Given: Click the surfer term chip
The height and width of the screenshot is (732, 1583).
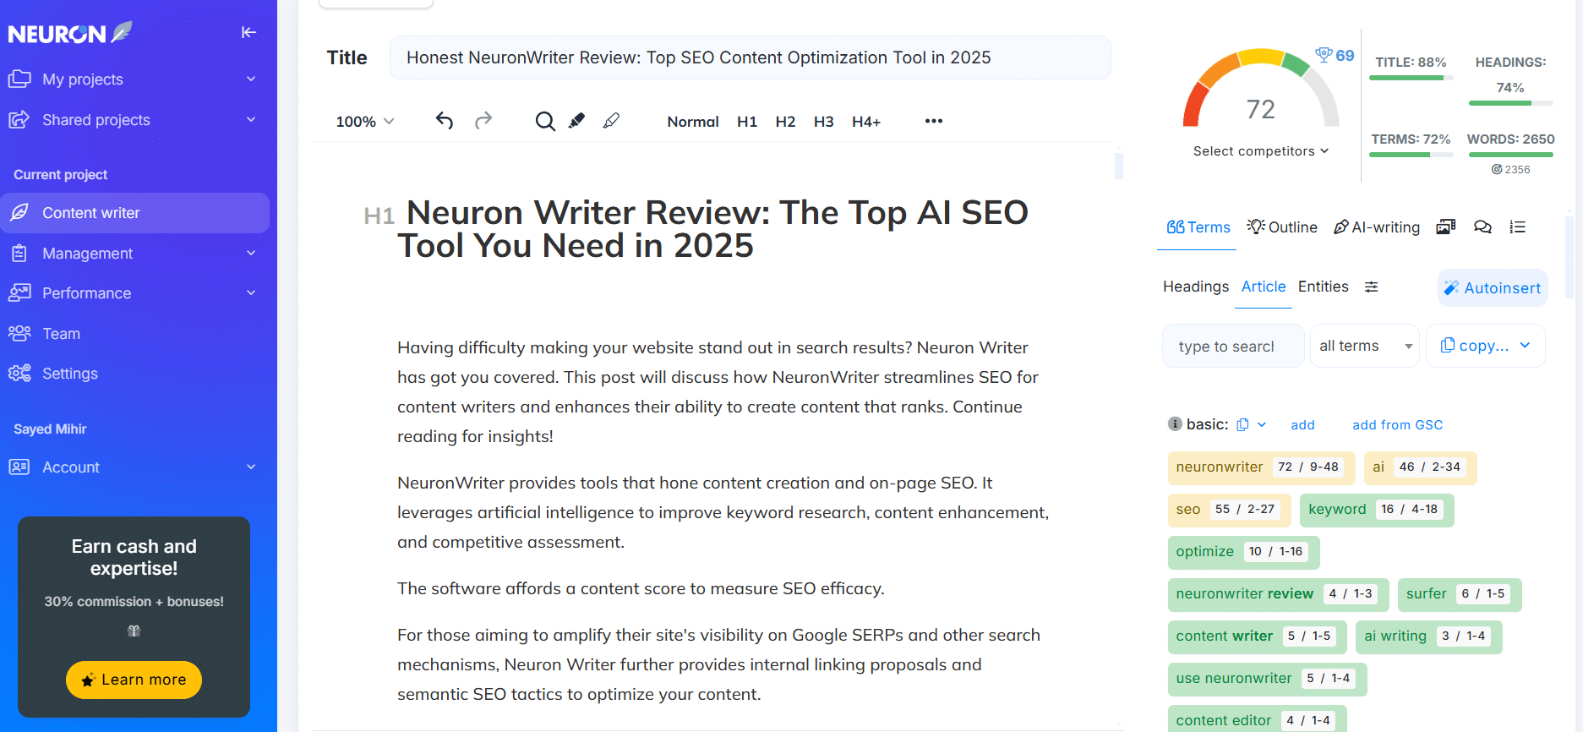Looking at the screenshot, I should tap(1460, 594).
